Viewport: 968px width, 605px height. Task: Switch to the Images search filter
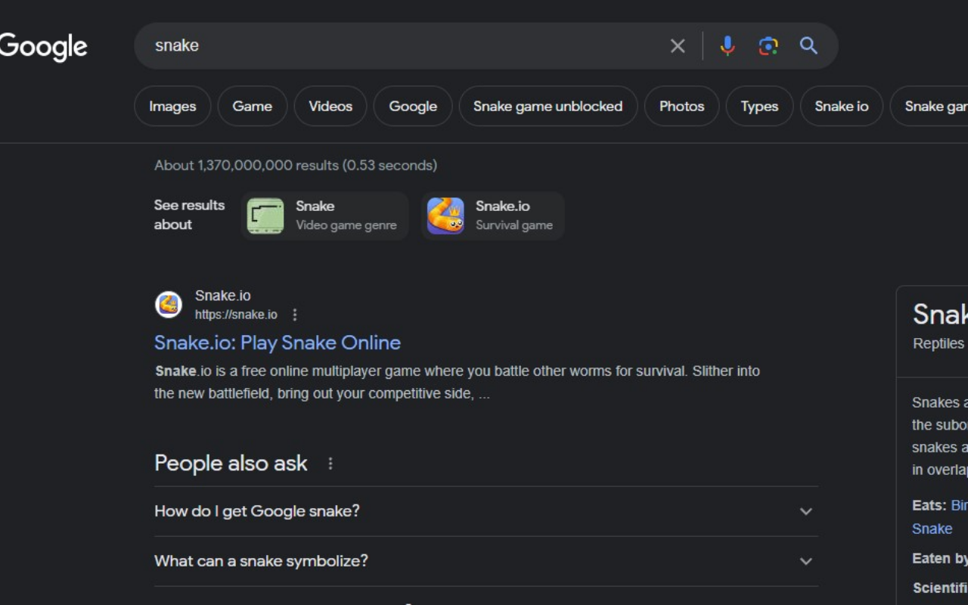[x=172, y=106]
